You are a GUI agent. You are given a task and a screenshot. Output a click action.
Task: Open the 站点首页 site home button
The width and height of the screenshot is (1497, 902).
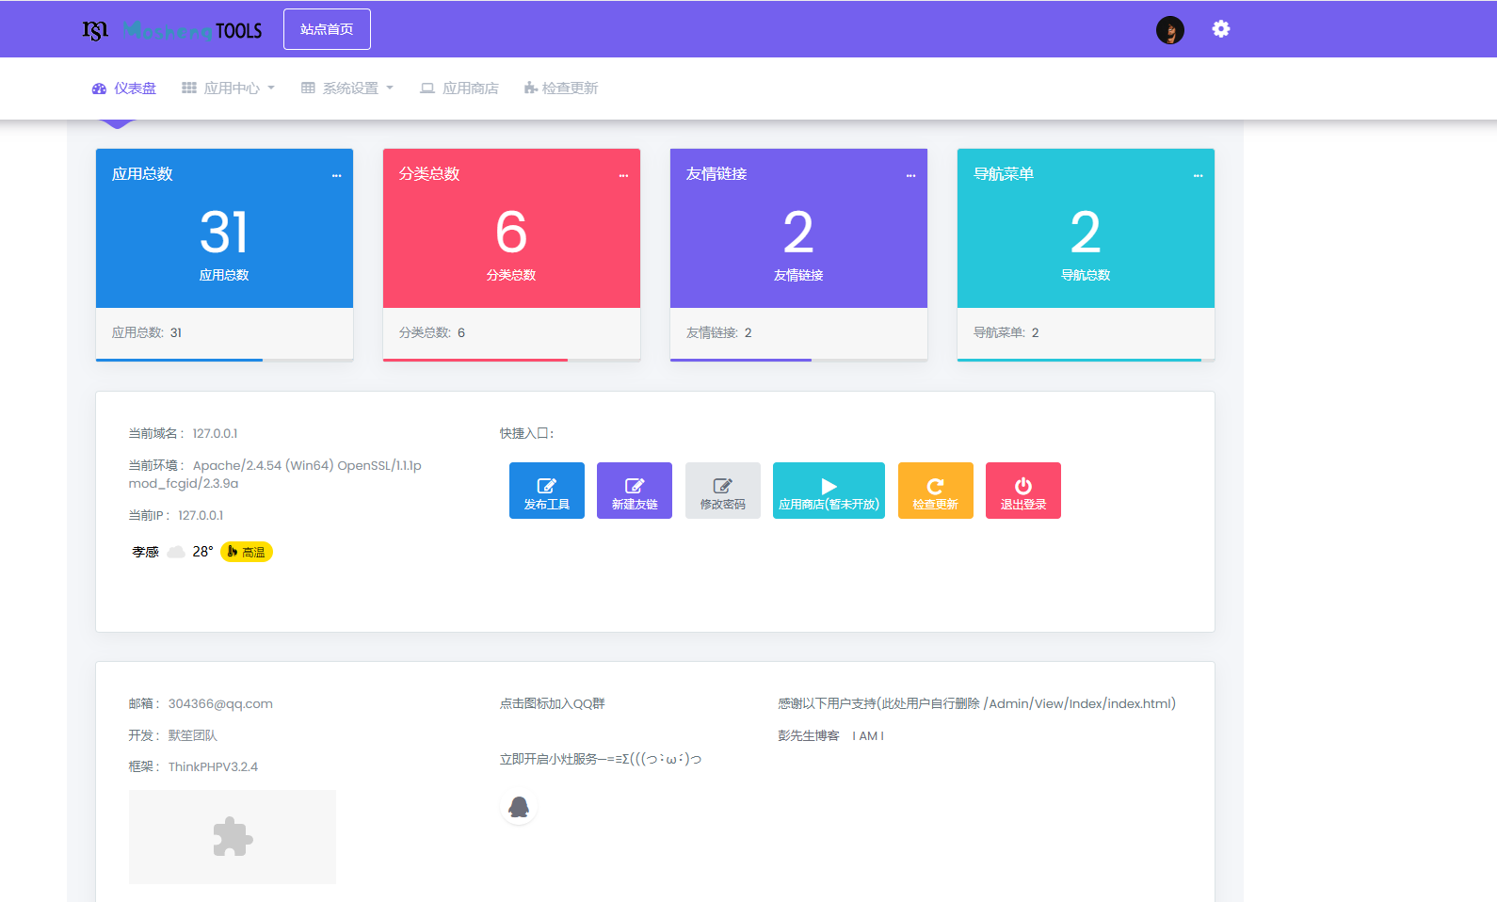327,29
